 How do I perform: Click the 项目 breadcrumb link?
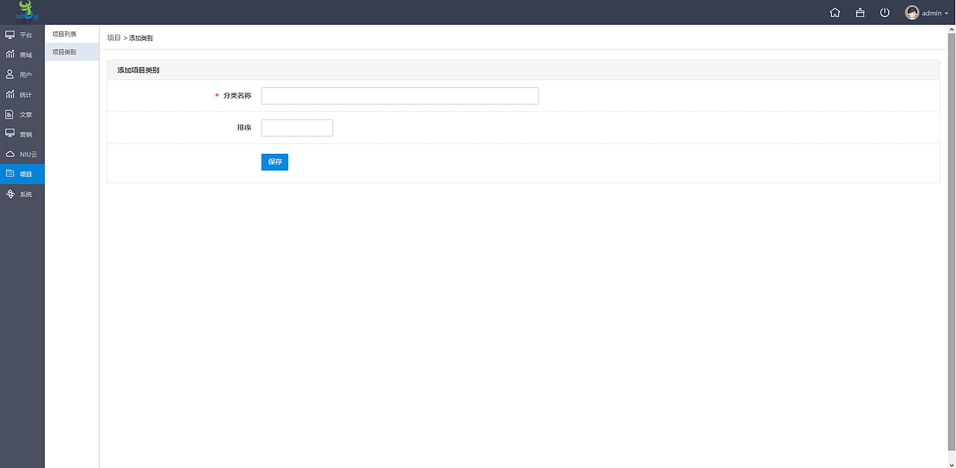click(x=114, y=37)
